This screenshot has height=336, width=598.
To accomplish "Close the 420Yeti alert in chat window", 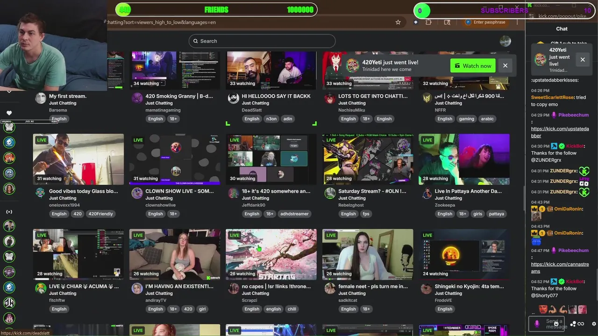I will (x=583, y=60).
